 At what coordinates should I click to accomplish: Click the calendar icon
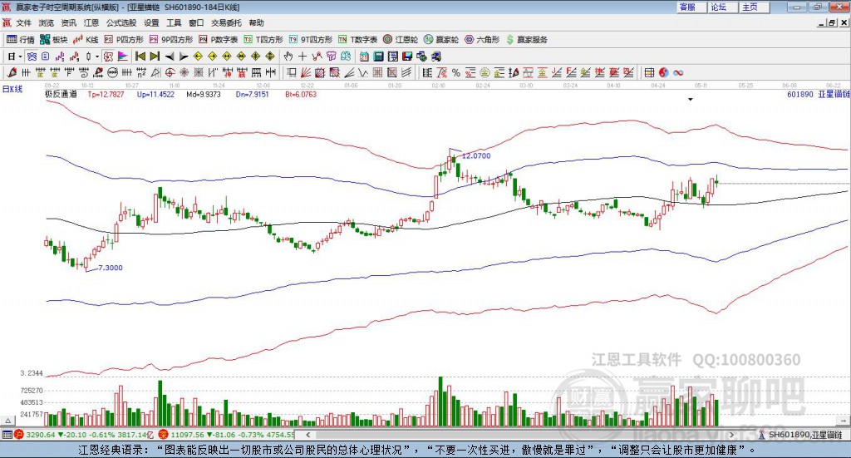364,57
